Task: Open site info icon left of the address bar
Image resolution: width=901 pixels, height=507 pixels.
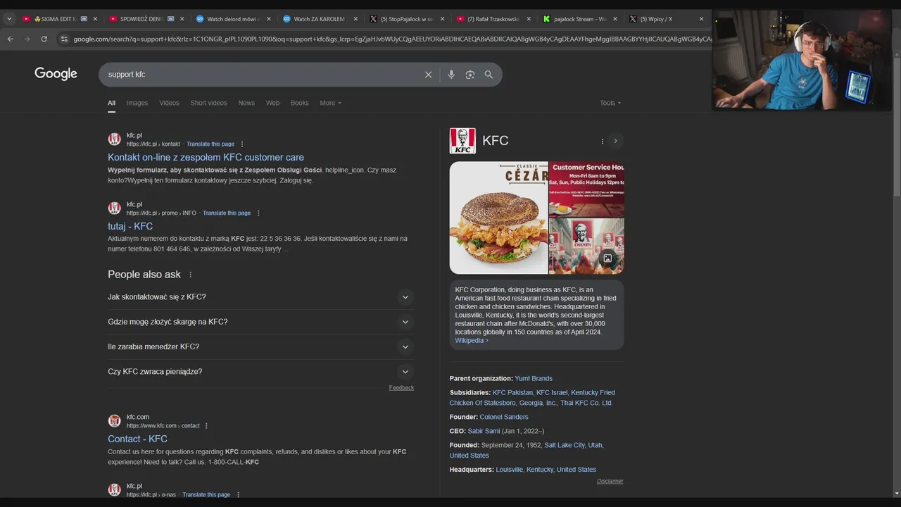Action: click(x=64, y=39)
